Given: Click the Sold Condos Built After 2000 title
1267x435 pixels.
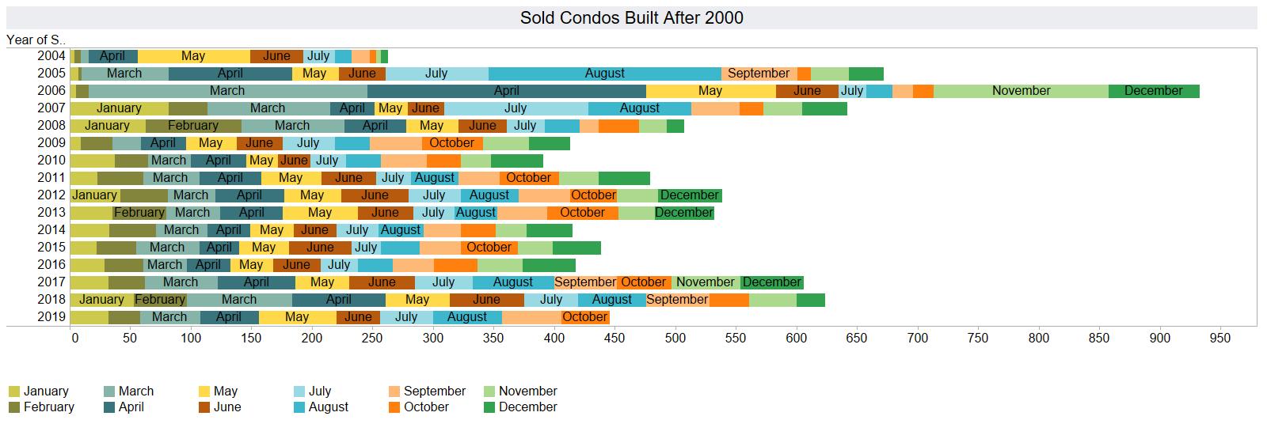Looking at the screenshot, I should click(x=632, y=18).
